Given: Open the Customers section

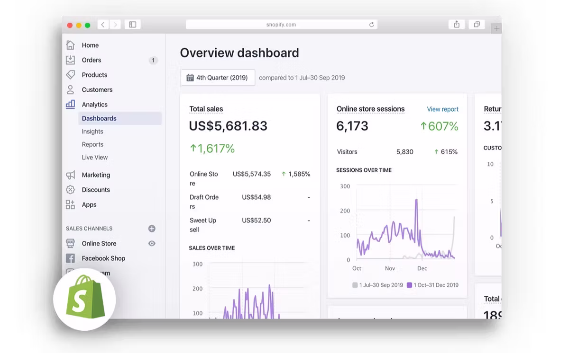Looking at the screenshot, I should click(97, 89).
